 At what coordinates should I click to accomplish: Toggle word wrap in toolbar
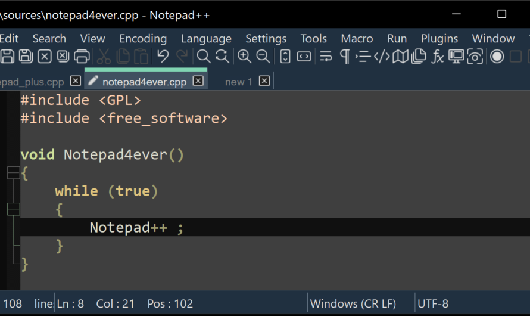326,57
